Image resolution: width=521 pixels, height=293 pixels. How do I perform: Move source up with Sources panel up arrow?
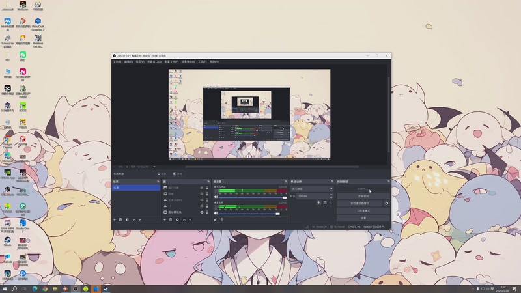(184, 219)
